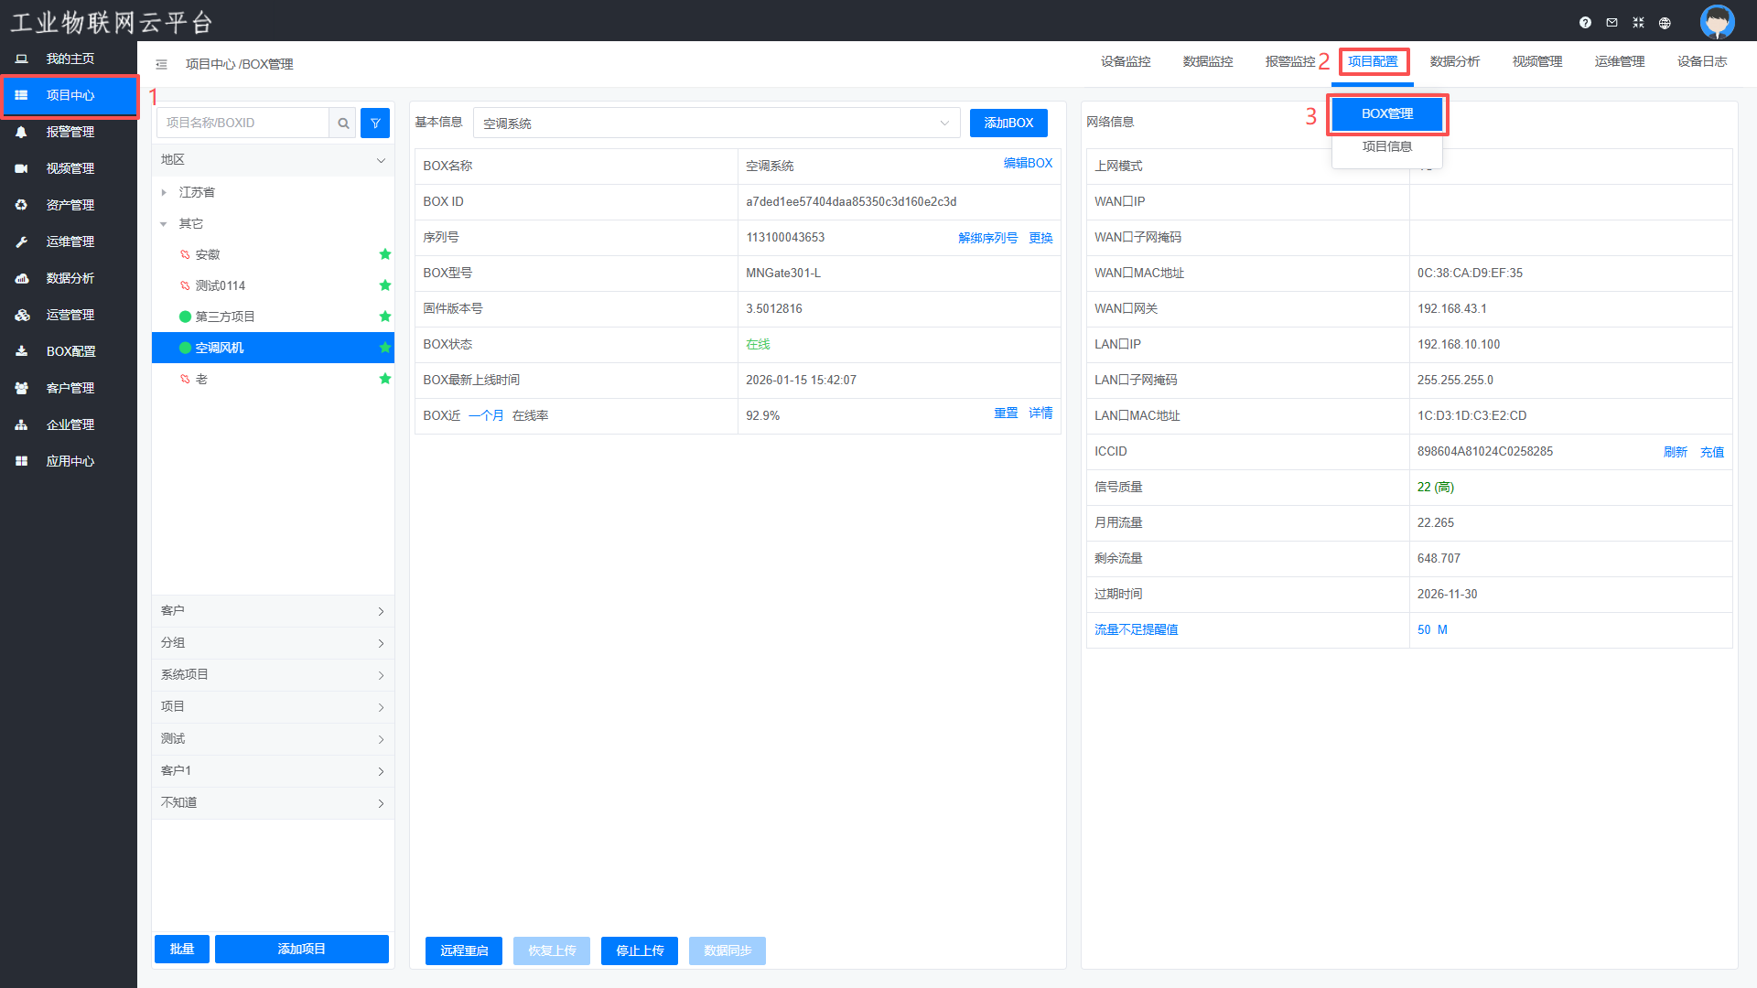This screenshot has width=1757, height=988.
Task: Open the 空调系统 BOX dropdown
Action: [716, 123]
